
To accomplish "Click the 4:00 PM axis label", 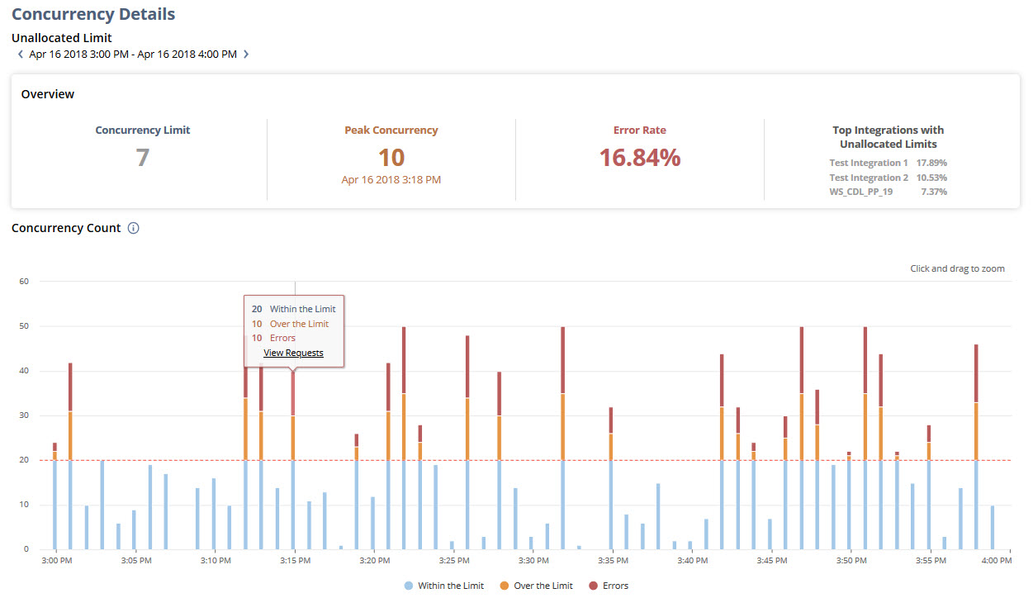I will (996, 561).
